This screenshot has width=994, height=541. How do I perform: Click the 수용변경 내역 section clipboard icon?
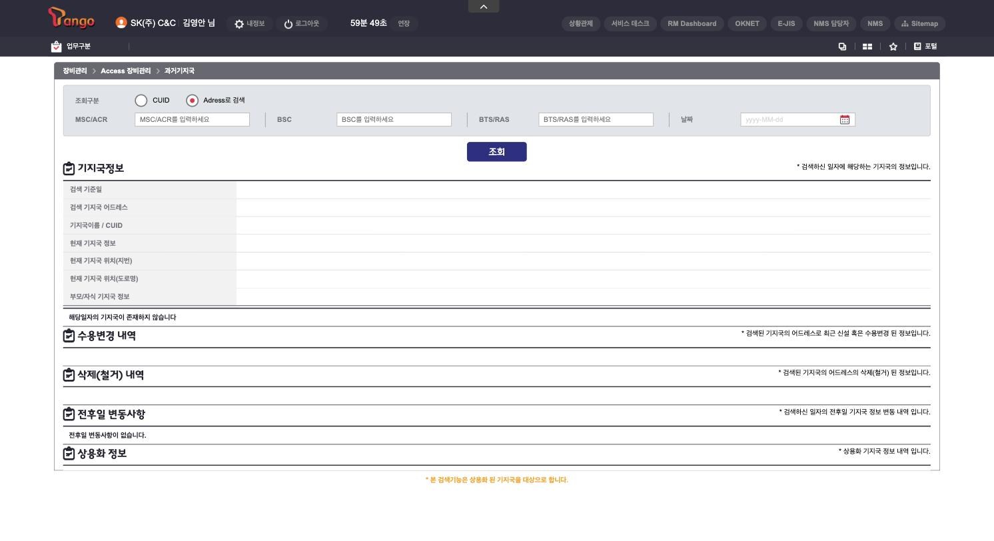[x=69, y=336]
